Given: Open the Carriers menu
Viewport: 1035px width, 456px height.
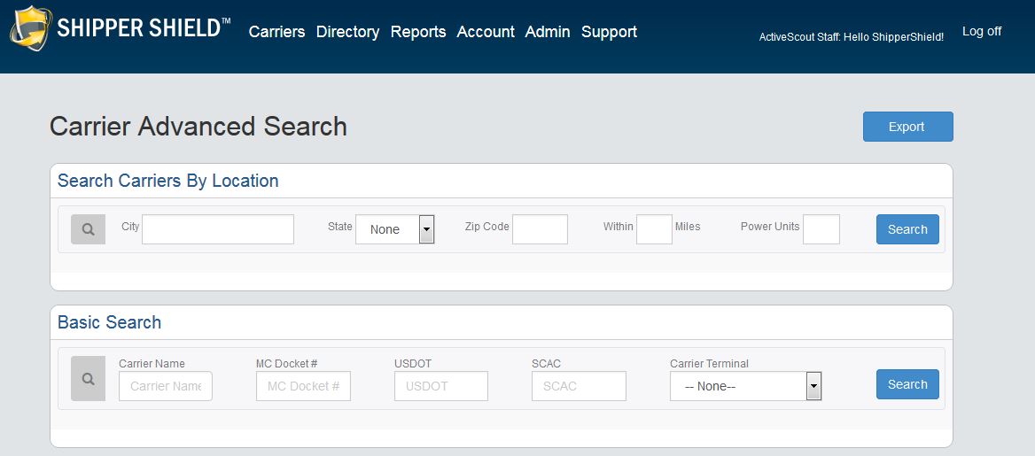Looking at the screenshot, I should [x=276, y=32].
